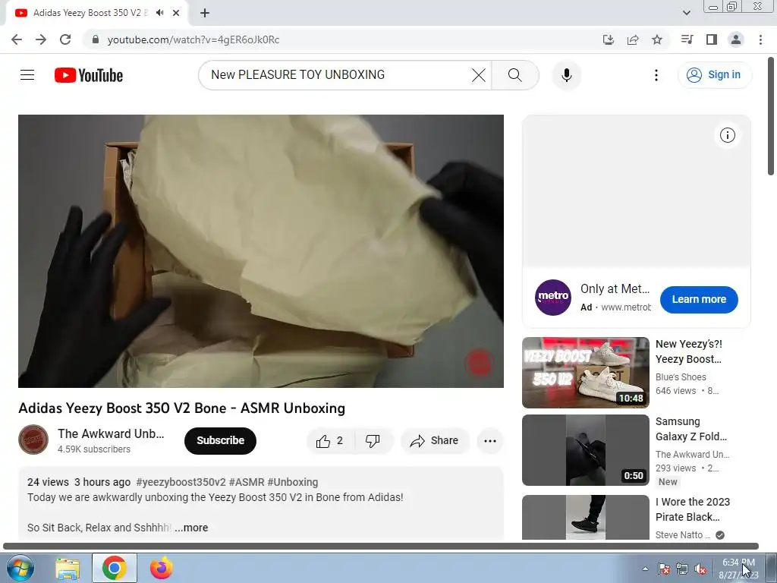Share this page icon in Chrome
Image resolution: width=777 pixels, height=583 pixels.
pyautogui.click(x=633, y=39)
